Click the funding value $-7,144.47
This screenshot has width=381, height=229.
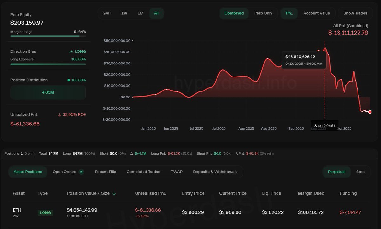[x=350, y=212]
